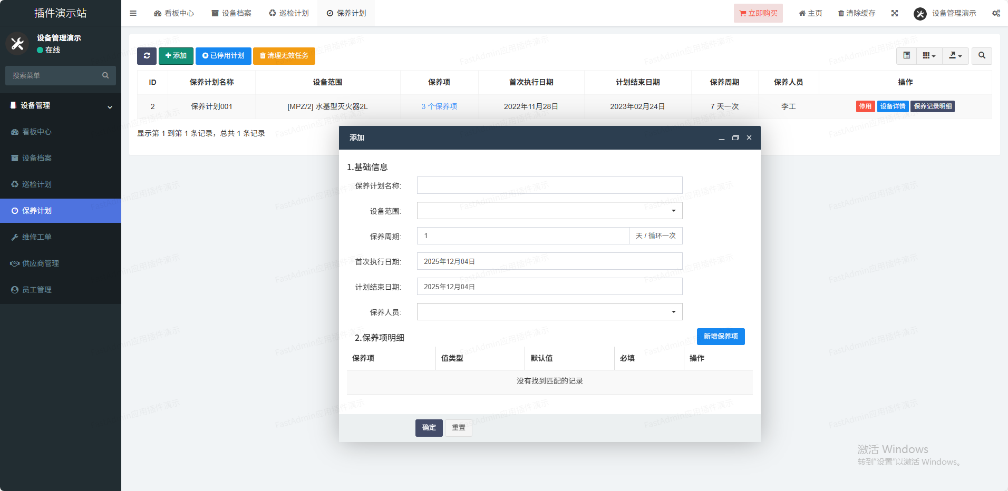The width and height of the screenshot is (1008, 491).
Task: Toggle the sidebar hamburger menu icon
Action: (133, 13)
